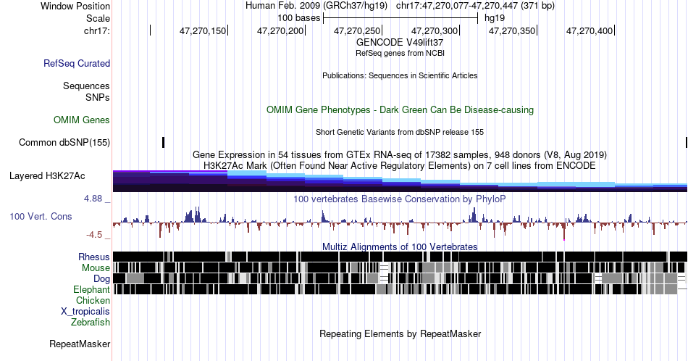This screenshot has width=688, height=361.
Task: Click Short Genetic Variants from dbSNP title
Action: coord(400,132)
